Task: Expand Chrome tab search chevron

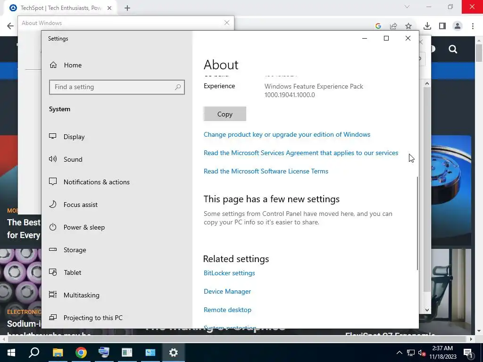Action: click(x=407, y=7)
